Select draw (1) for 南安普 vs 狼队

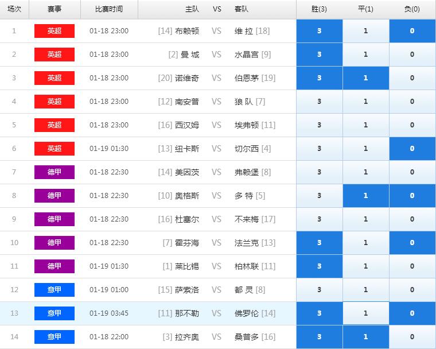[x=365, y=101]
